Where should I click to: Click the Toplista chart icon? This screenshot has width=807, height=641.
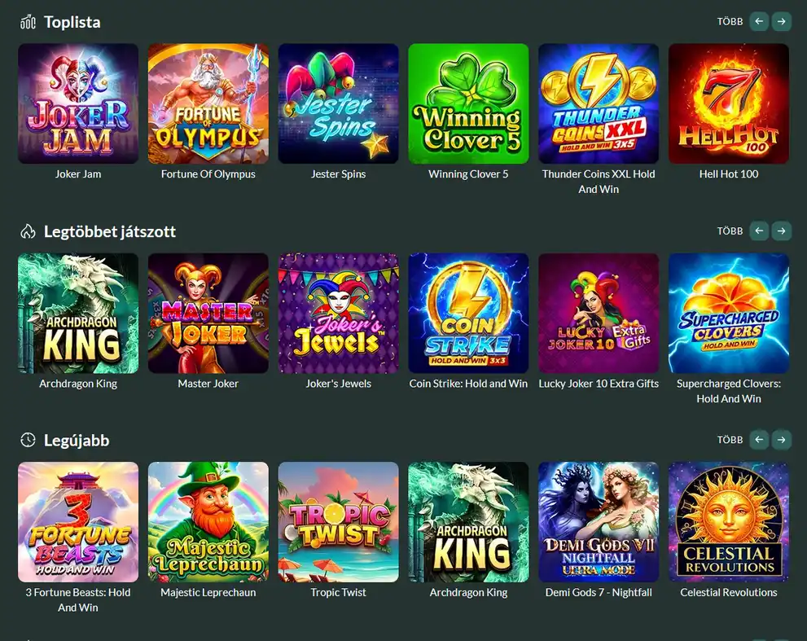tap(28, 22)
